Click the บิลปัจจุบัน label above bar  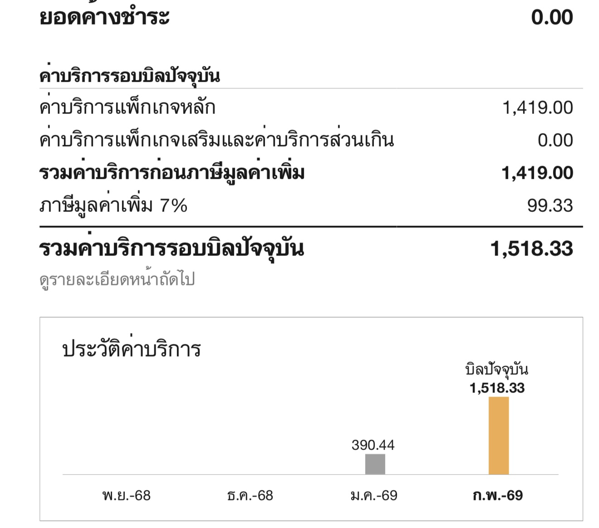(497, 370)
